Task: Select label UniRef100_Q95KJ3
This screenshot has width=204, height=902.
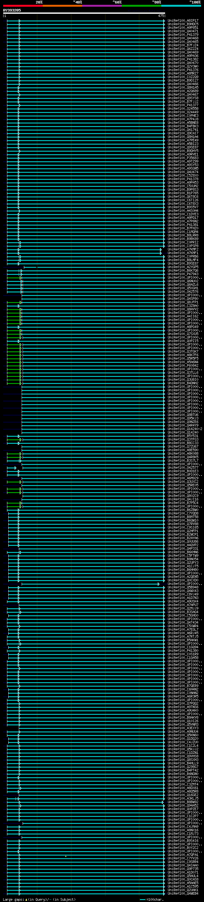Action: pyautogui.click(x=183, y=418)
